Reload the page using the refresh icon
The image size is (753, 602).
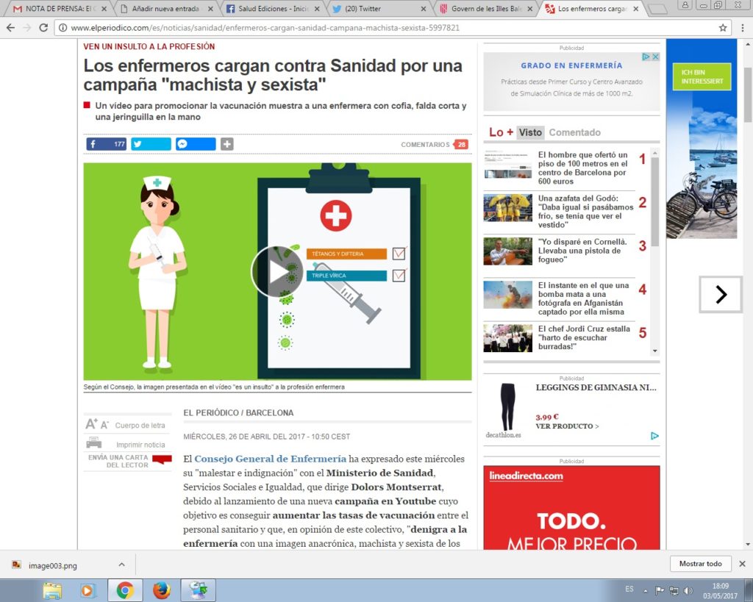43,28
